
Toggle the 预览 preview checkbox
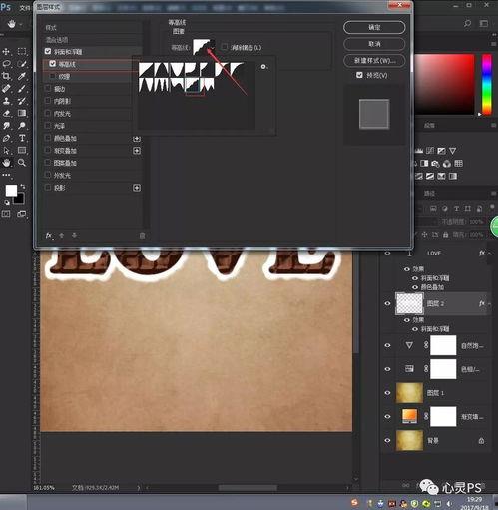[359, 75]
